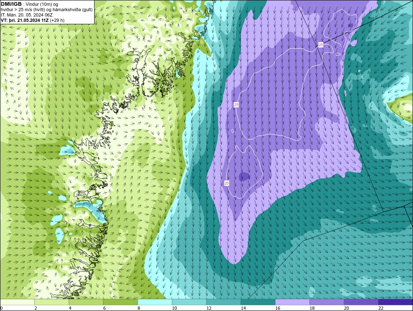Pick the 8–10 m/s pale cyan legend swatch
Image resolution: width=413 pixels, height=311 pixels.
pos(155,302)
